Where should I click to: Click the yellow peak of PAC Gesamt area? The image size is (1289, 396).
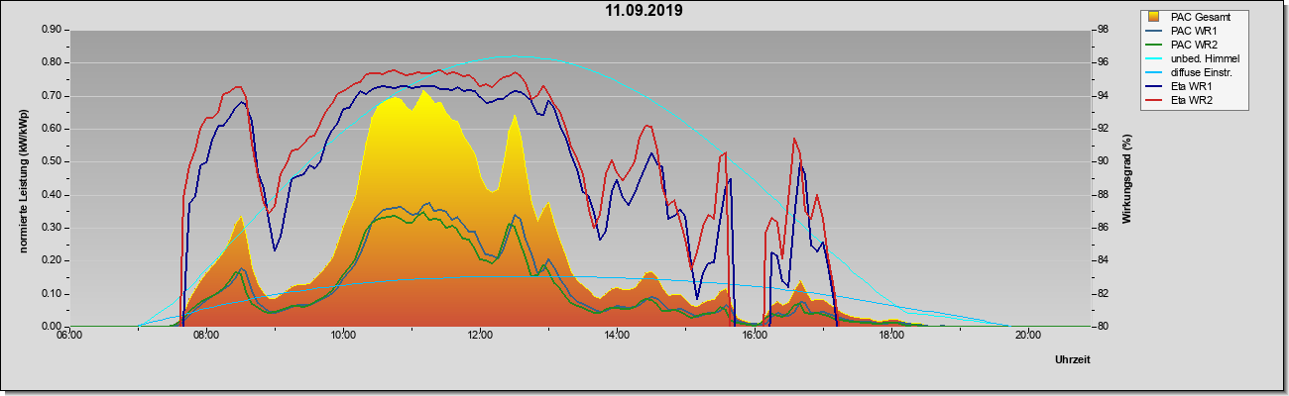[424, 92]
